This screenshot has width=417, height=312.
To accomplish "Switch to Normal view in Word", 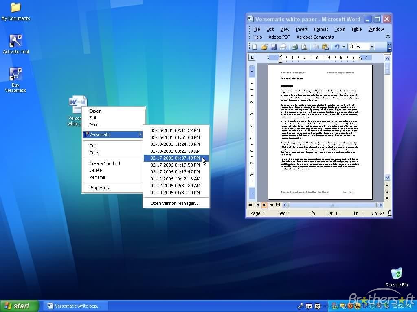I will [250, 205].
